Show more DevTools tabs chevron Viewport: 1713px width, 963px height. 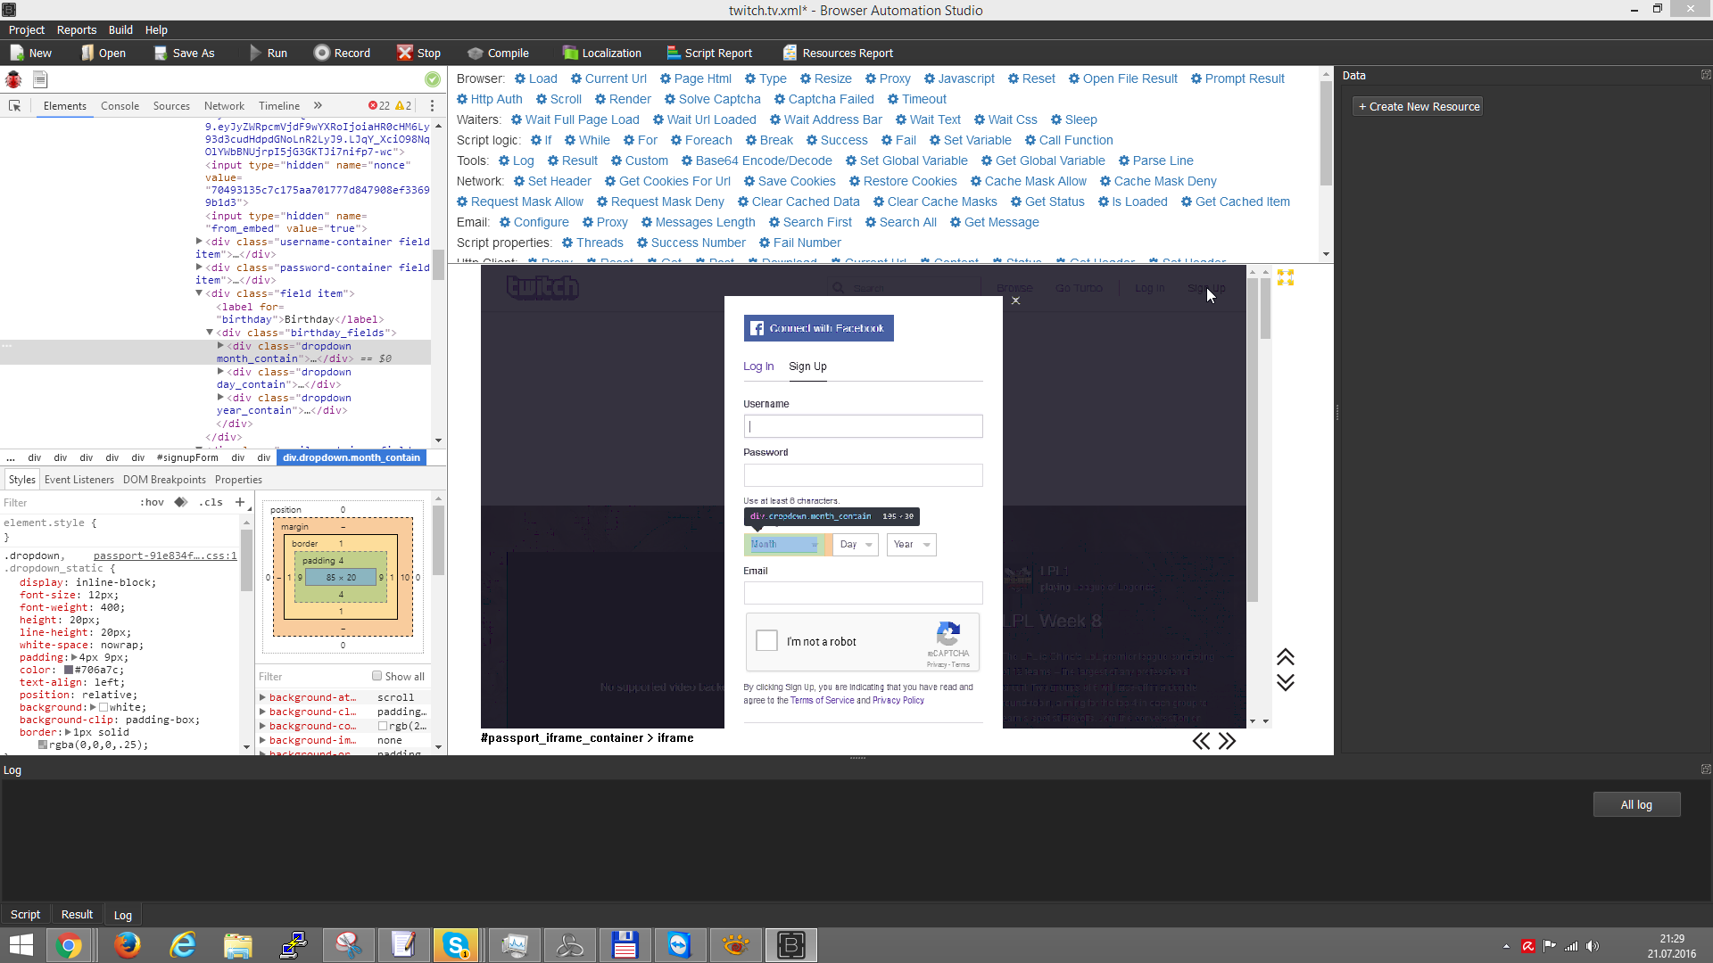(319, 105)
